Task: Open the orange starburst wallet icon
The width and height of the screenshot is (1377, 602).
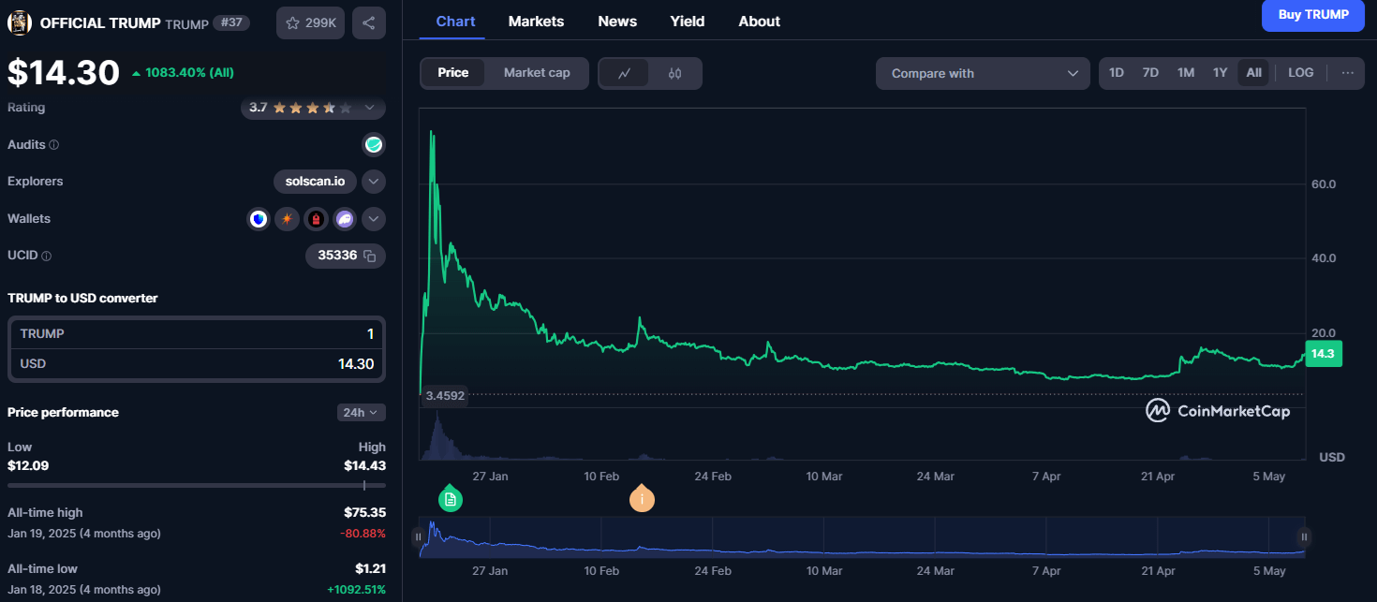Action: click(288, 219)
